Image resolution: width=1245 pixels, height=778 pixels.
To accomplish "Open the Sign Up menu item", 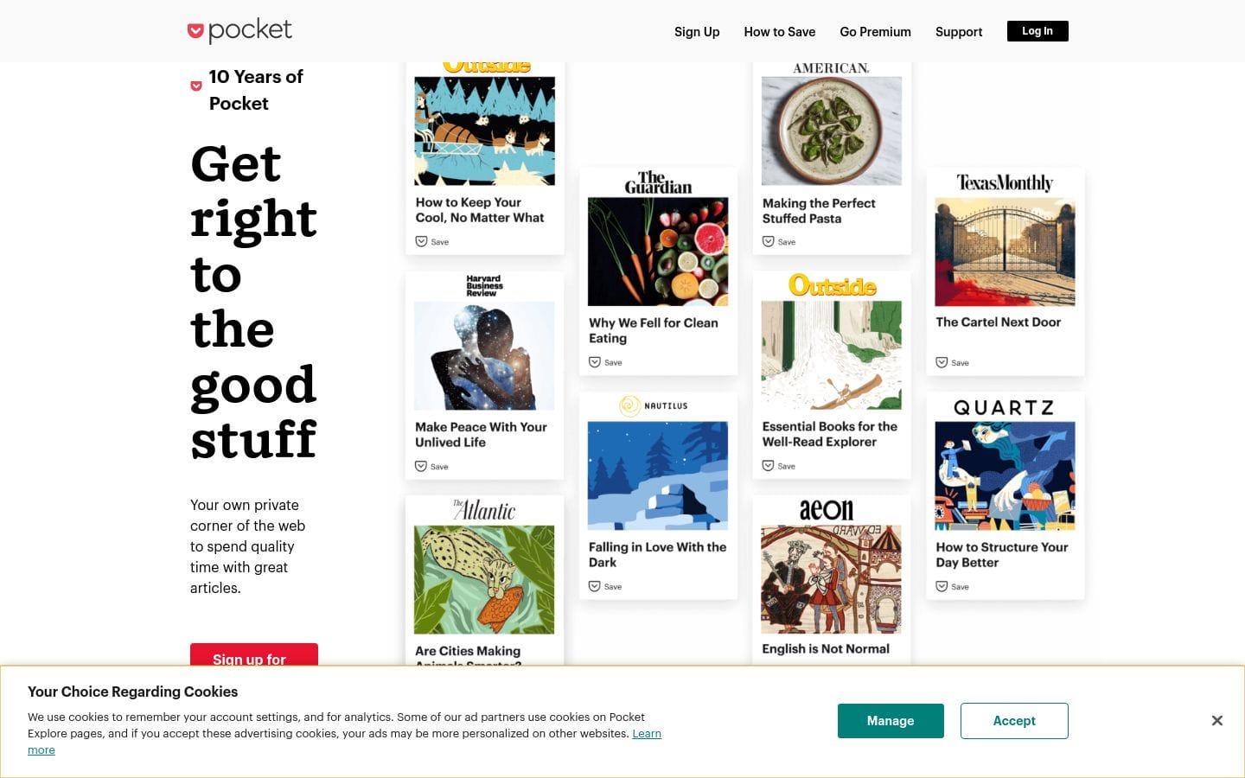I will pyautogui.click(x=697, y=32).
